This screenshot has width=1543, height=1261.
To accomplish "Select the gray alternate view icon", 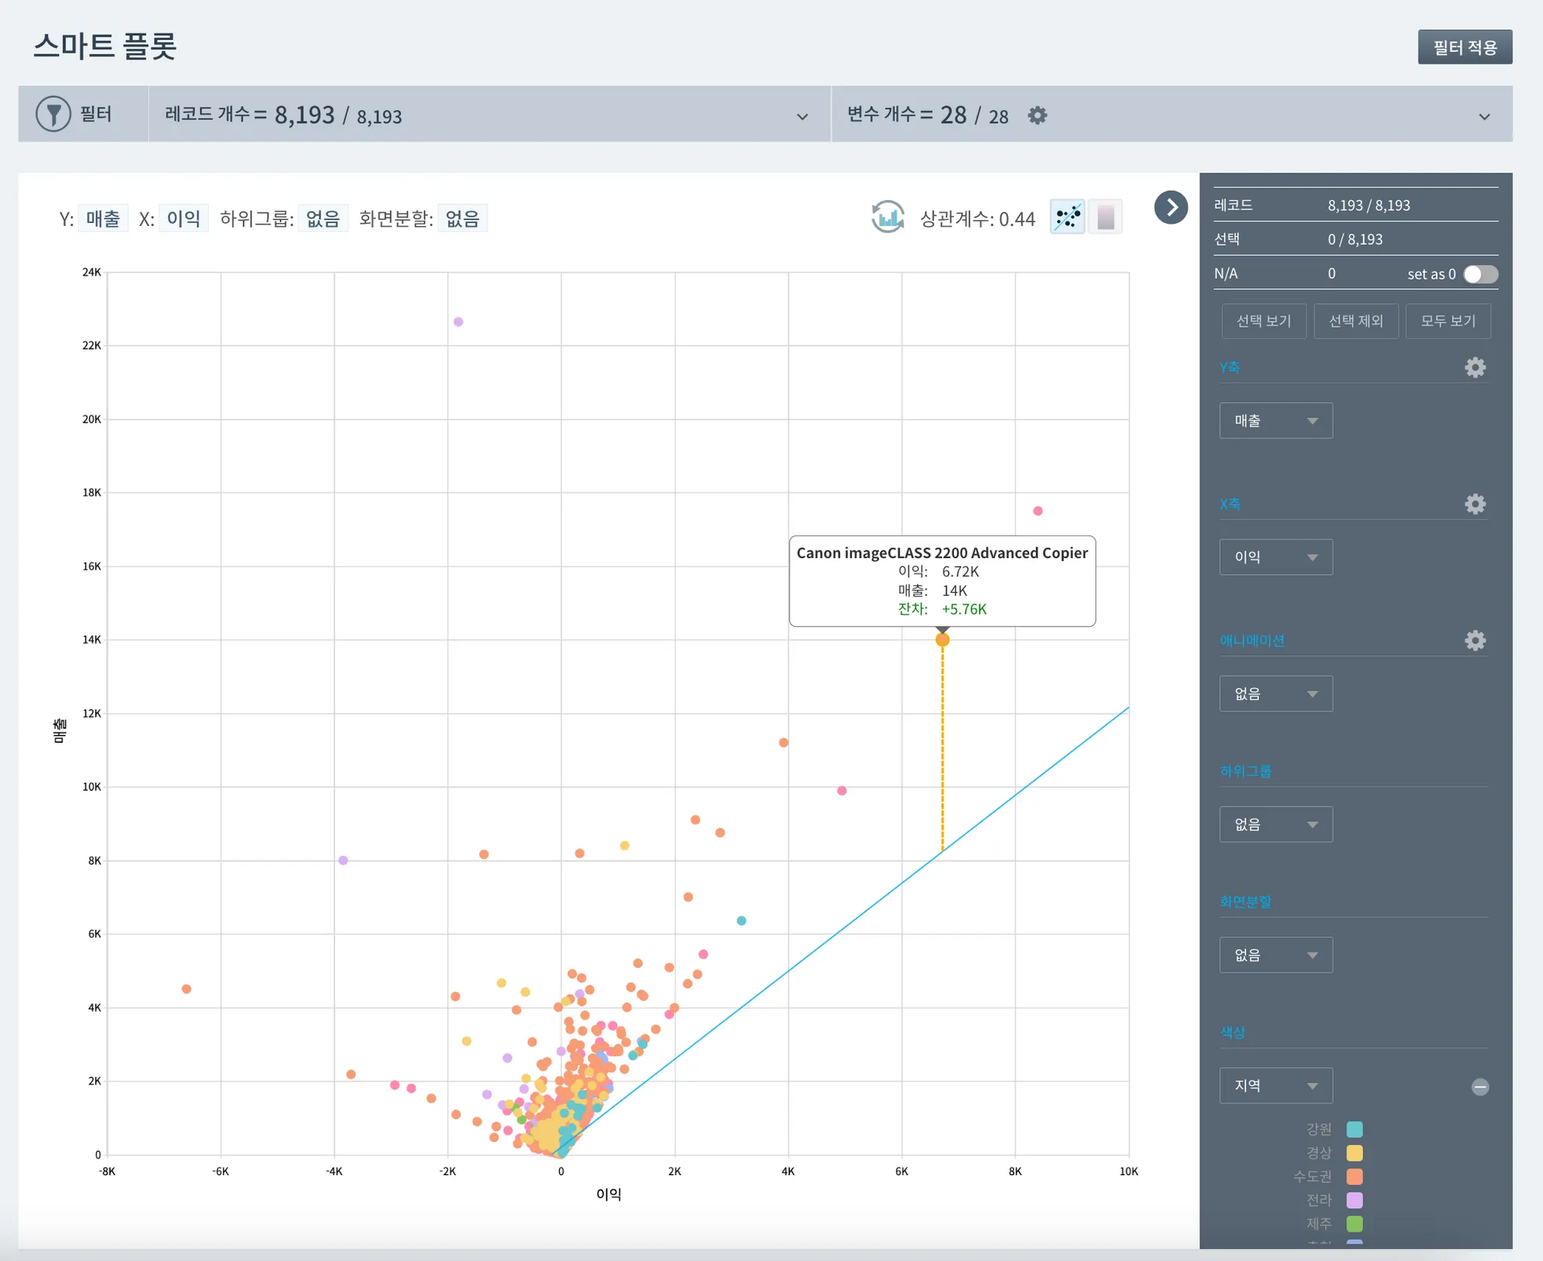I will point(1105,218).
